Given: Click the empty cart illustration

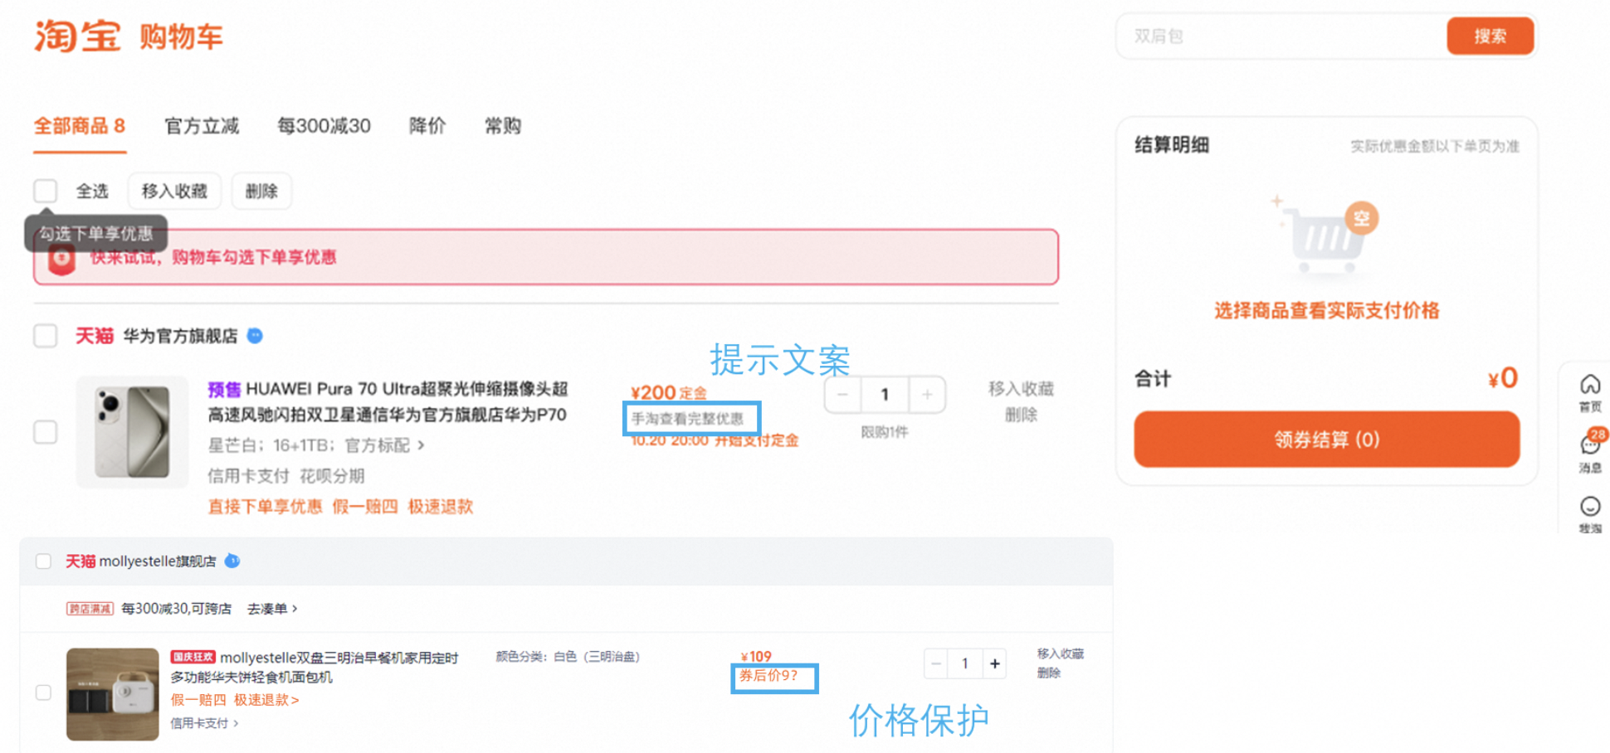Looking at the screenshot, I should click(1326, 236).
